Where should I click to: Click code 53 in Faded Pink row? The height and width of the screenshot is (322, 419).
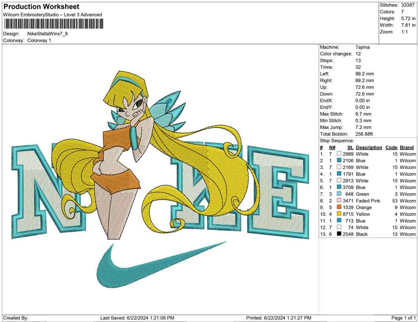[x=395, y=201]
